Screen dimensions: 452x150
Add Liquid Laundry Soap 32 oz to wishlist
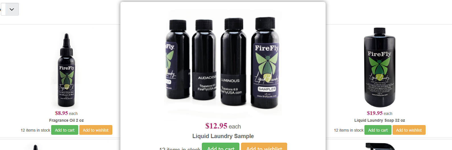point(409,130)
